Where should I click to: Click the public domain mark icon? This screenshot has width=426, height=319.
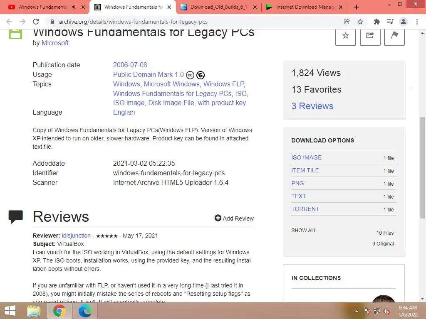201,75
